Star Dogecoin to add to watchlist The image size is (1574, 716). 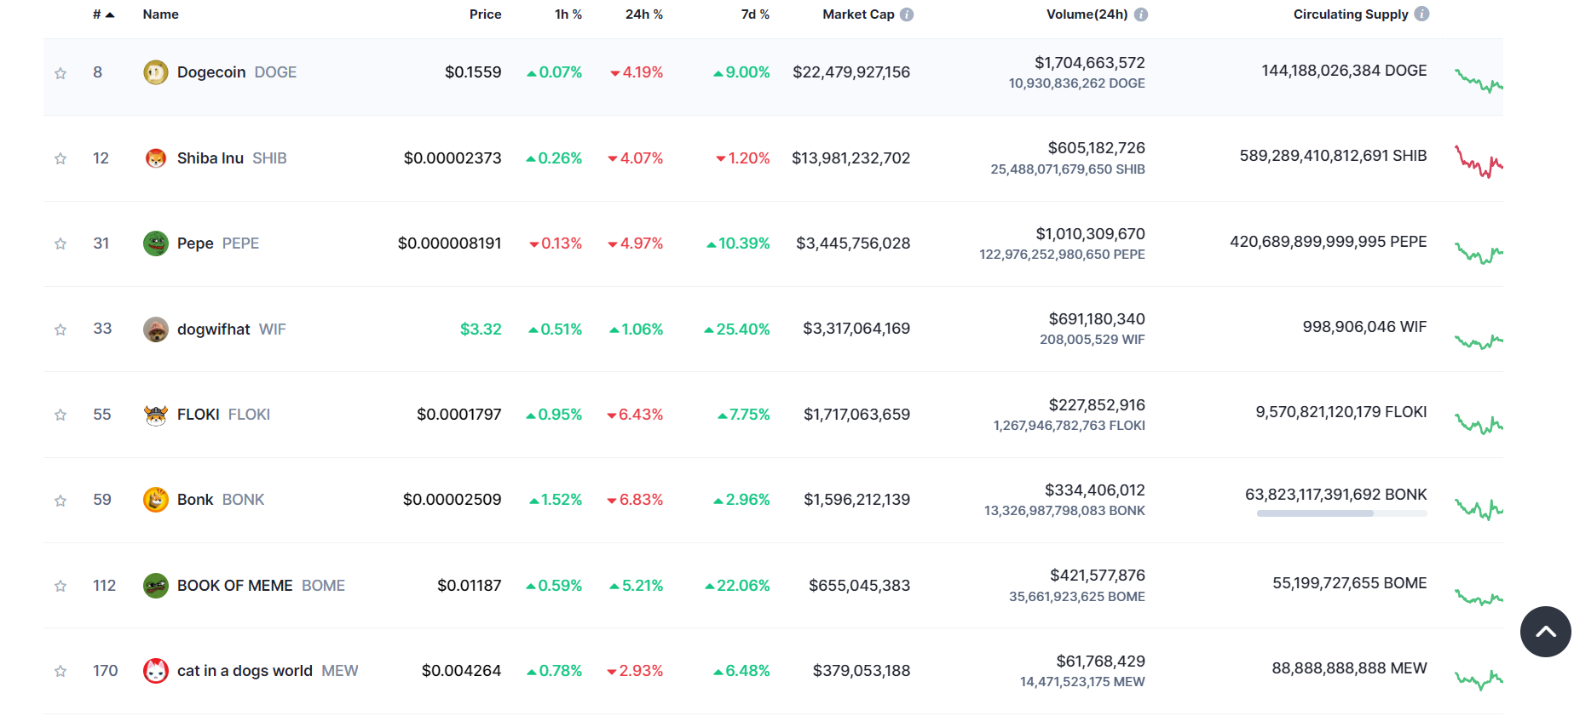click(x=61, y=73)
